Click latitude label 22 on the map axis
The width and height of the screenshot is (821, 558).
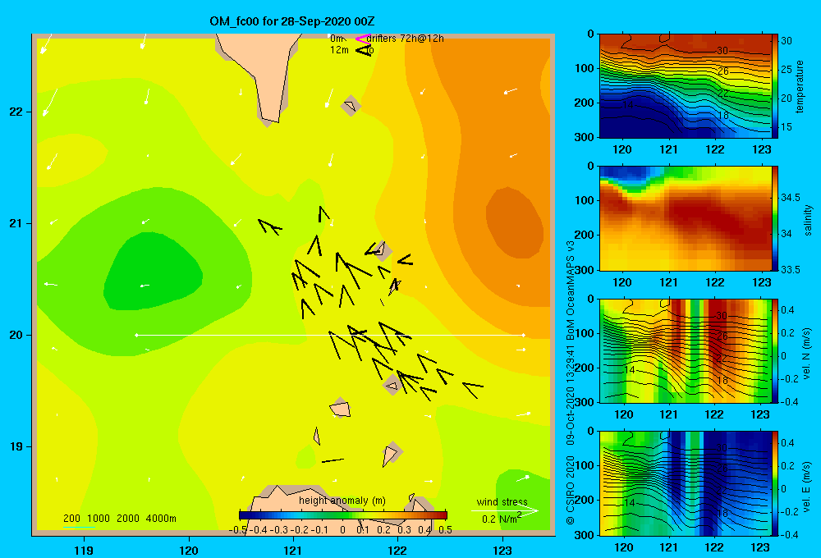tap(16, 112)
